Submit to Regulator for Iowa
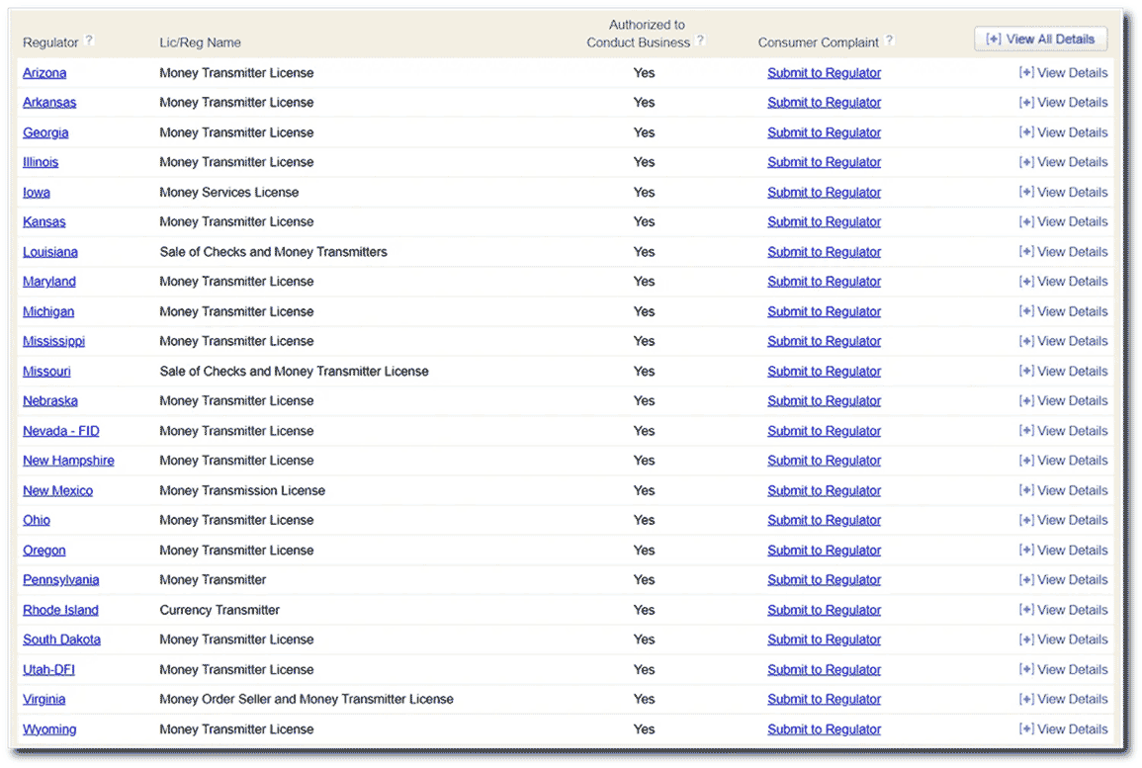This screenshot has height=768, width=1142. tap(824, 193)
